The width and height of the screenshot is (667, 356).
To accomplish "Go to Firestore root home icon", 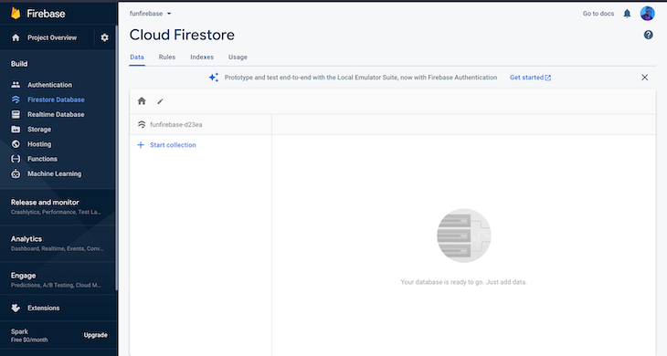I will (142, 101).
